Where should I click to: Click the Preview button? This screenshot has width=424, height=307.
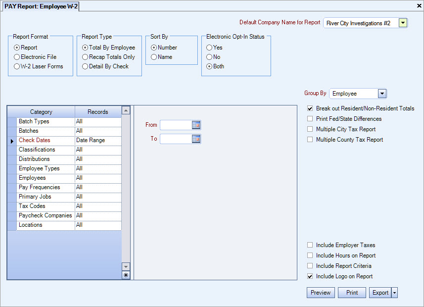[x=321, y=293]
